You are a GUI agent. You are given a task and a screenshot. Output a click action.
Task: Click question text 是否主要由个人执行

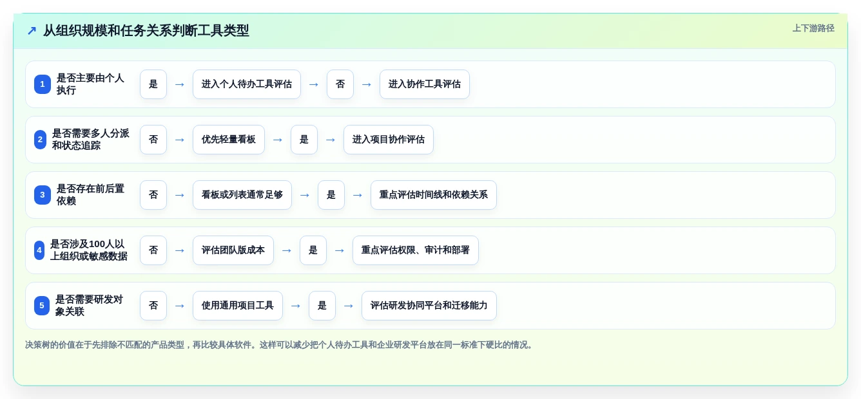(x=90, y=84)
